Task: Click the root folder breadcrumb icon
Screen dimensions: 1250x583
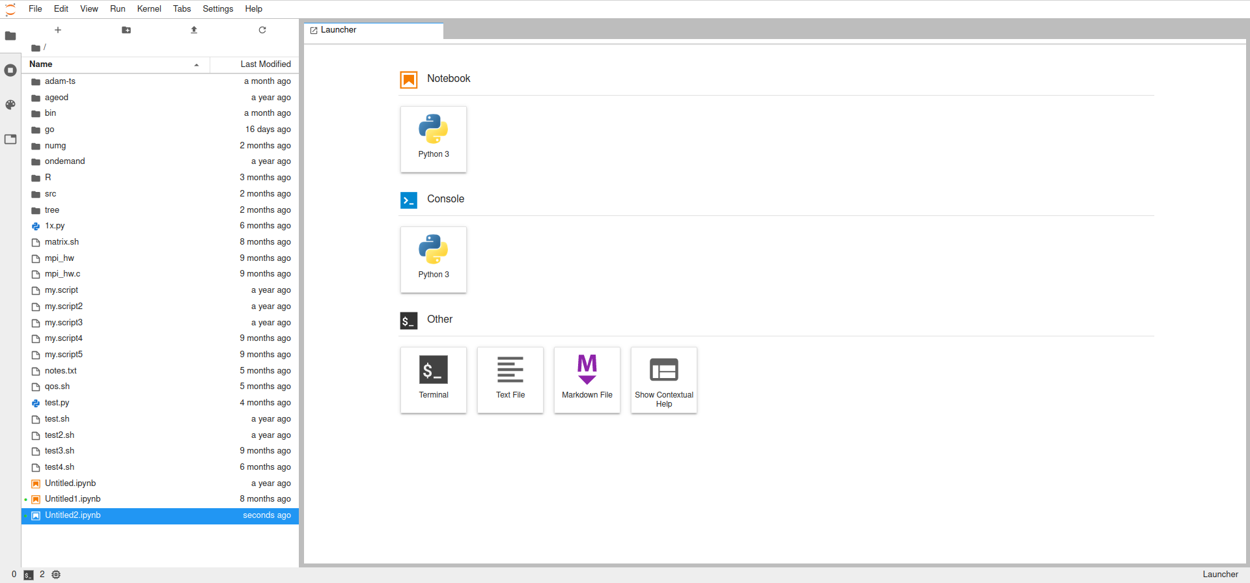Action: (x=36, y=47)
